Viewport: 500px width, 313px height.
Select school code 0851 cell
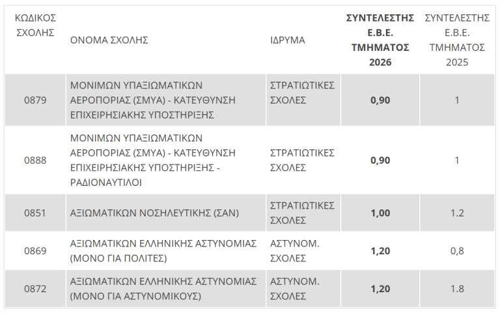(35, 213)
